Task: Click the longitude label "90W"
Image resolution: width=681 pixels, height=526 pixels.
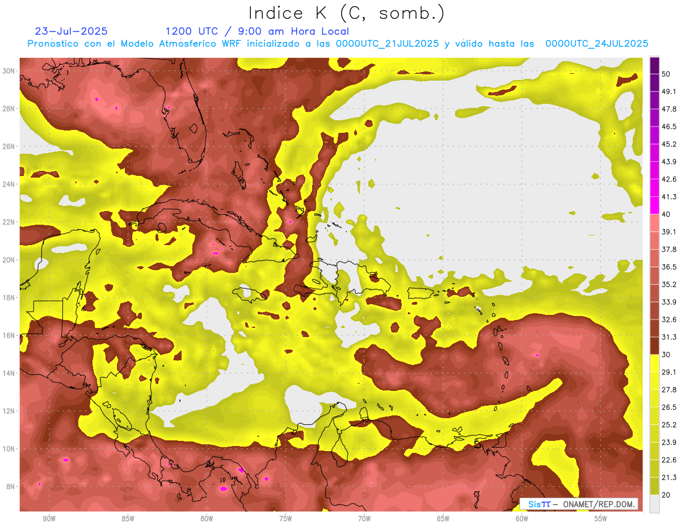Action: click(x=49, y=519)
